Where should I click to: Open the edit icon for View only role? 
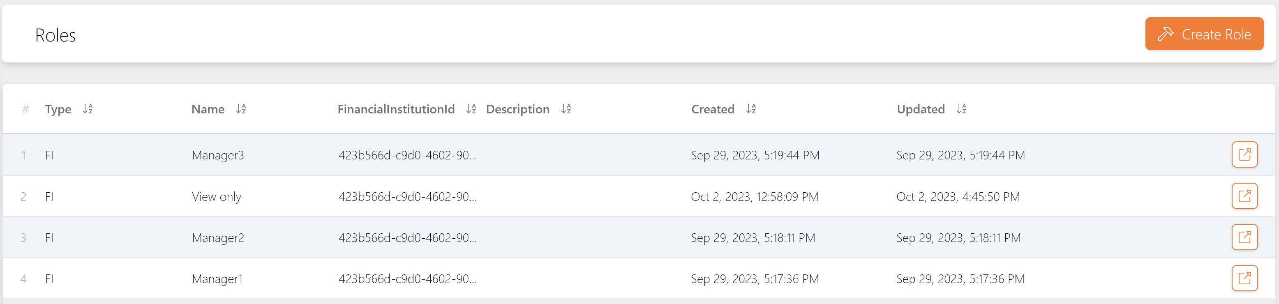coord(1244,196)
